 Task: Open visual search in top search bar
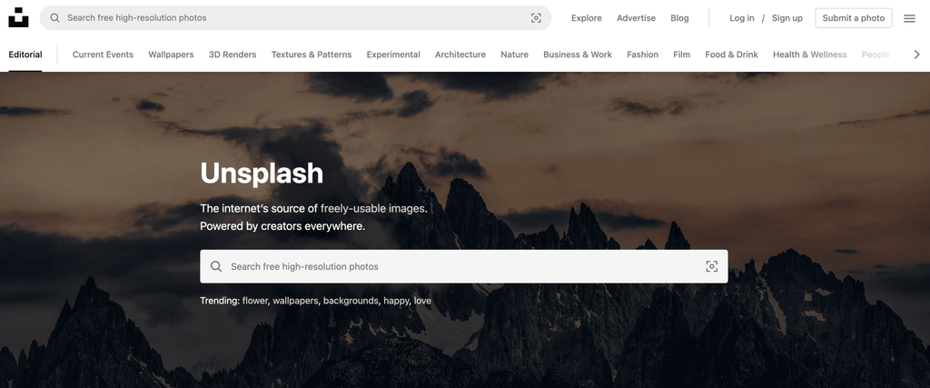click(536, 18)
